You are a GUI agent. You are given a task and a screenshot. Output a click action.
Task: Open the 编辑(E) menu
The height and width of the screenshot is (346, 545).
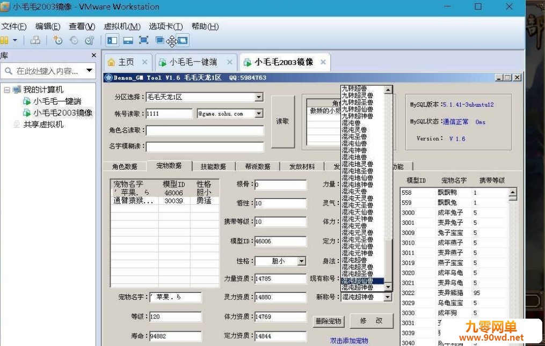tap(48, 26)
